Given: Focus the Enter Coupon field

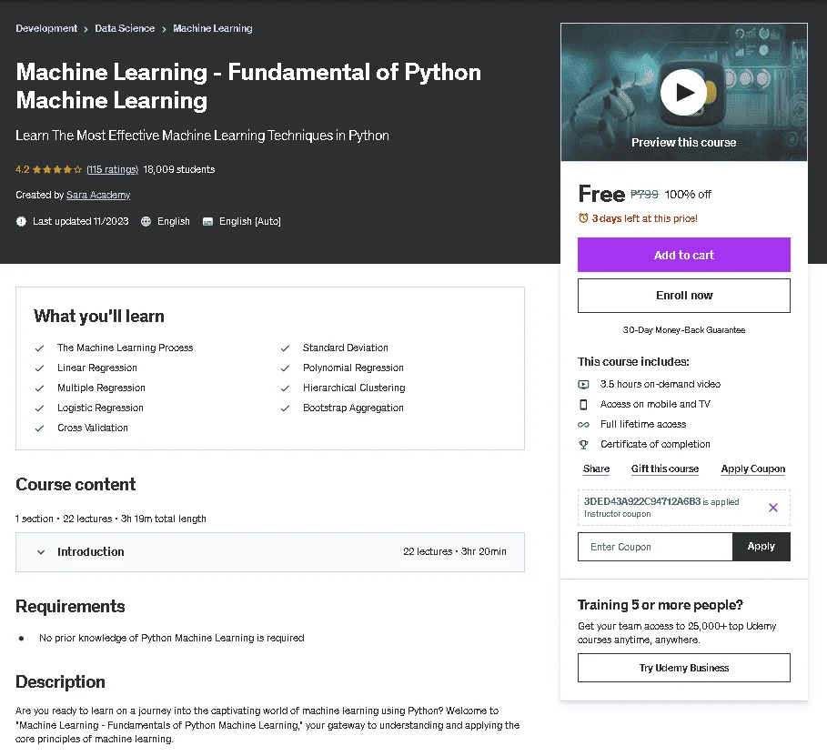Looking at the screenshot, I should point(655,547).
